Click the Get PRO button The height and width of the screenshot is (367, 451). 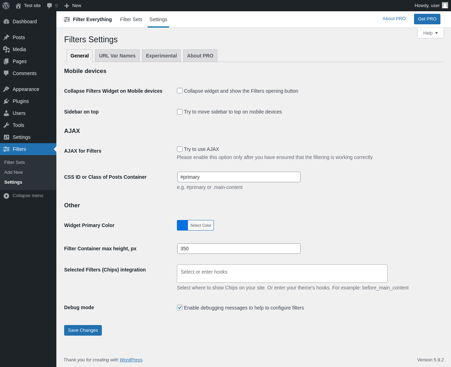427,19
